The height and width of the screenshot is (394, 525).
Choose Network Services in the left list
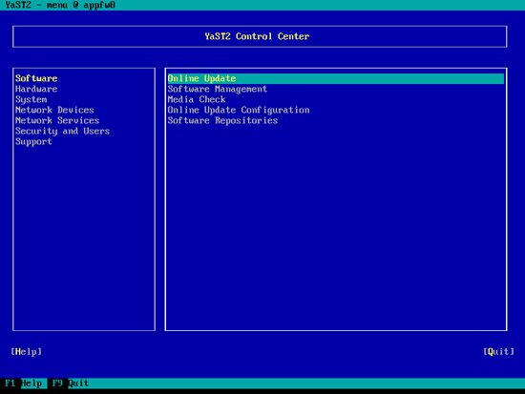tap(57, 120)
